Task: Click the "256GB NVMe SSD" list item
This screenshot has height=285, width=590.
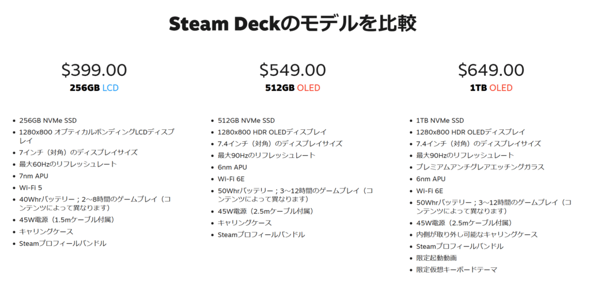Action: (48, 120)
